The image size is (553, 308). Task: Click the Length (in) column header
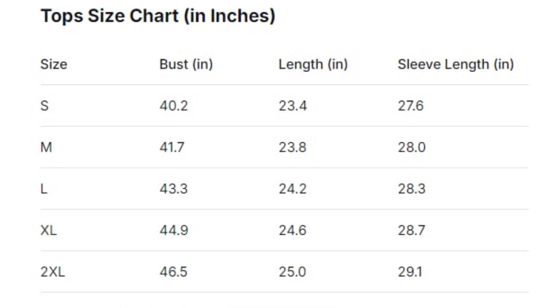point(313,64)
